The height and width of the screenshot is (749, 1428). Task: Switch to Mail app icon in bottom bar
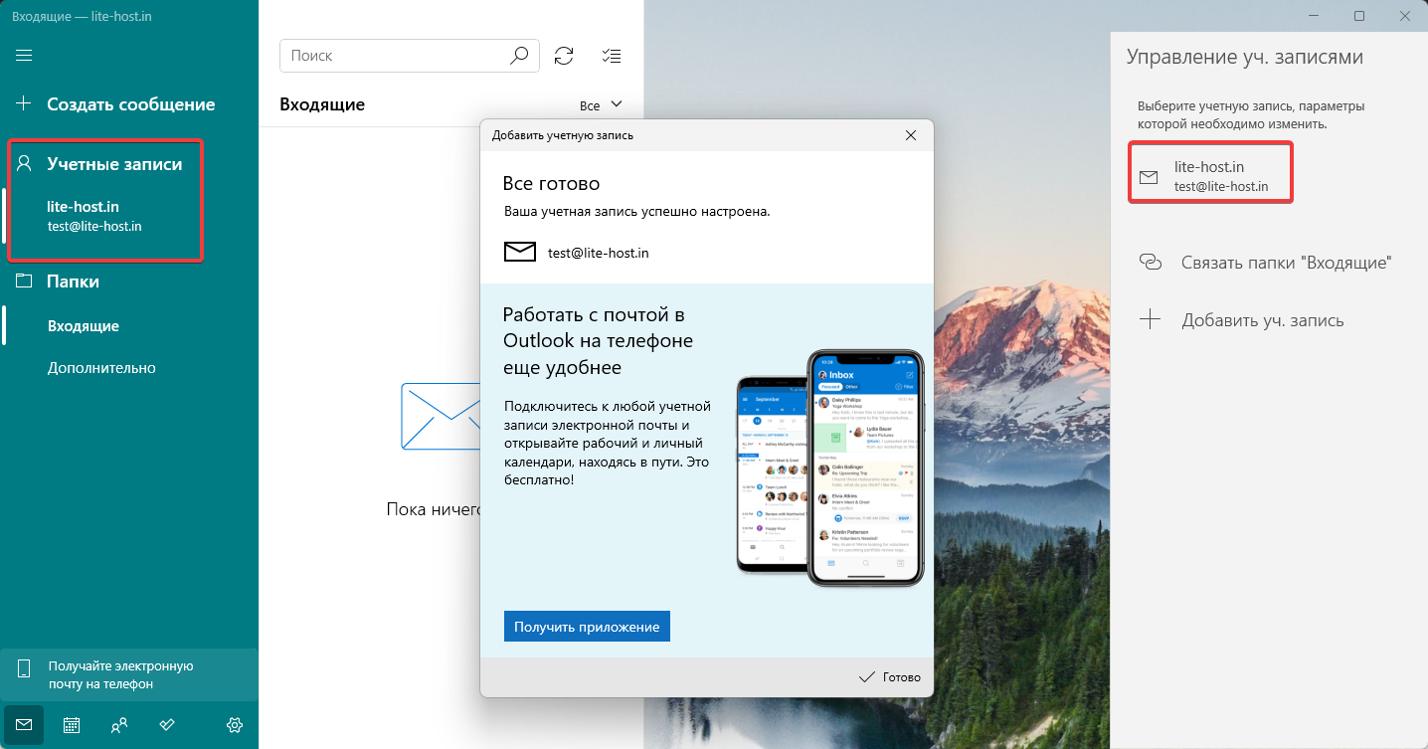pos(24,725)
